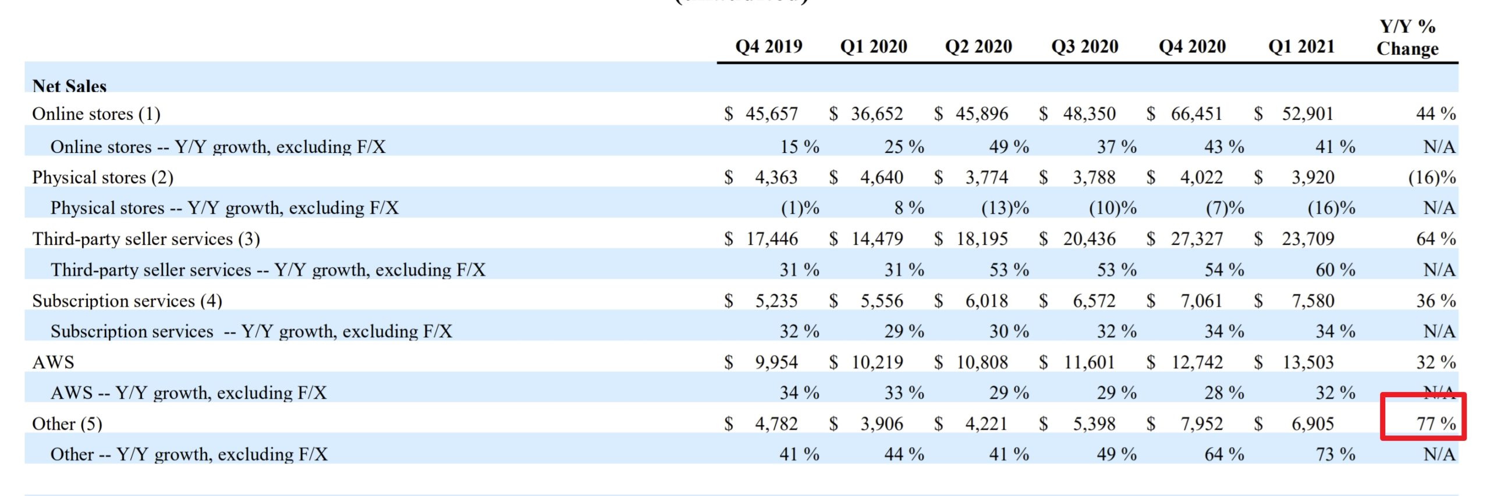Click Third-party seller Q1 2020 value 14,479
The width and height of the screenshot is (1490, 496).
[877, 239]
